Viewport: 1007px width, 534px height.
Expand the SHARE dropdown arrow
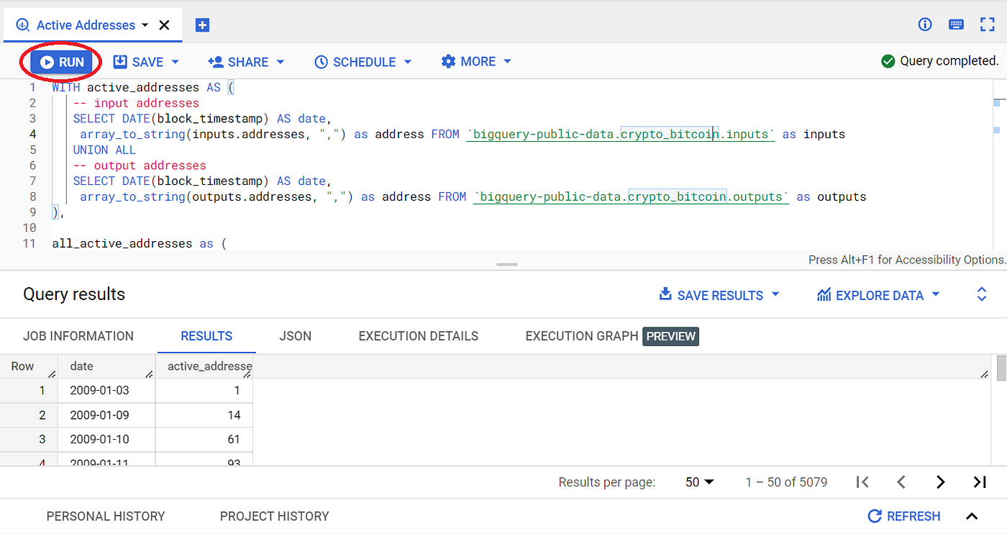click(x=281, y=62)
